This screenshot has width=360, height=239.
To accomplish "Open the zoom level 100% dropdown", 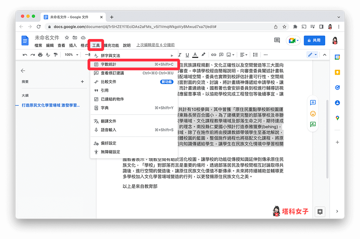I will click(x=70, y=54).
